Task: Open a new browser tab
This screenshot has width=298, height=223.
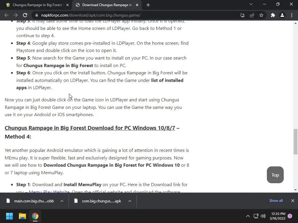Action: [148, 5]
